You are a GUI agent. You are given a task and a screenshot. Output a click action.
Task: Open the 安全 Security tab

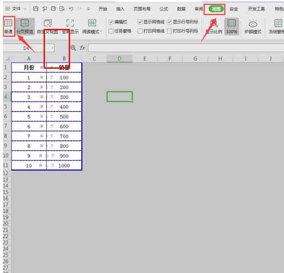[233, 9]
